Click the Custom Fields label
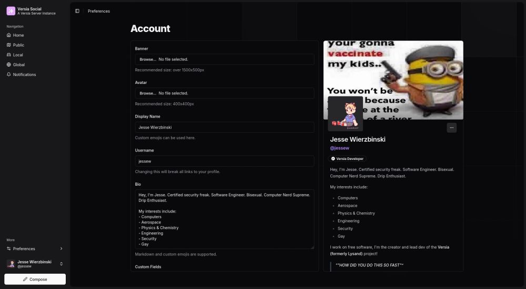 [148, 267]
